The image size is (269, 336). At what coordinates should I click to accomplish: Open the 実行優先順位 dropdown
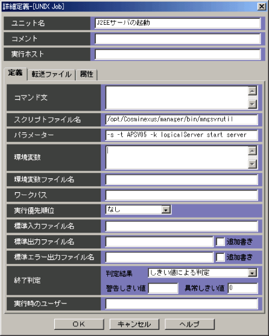166,210
